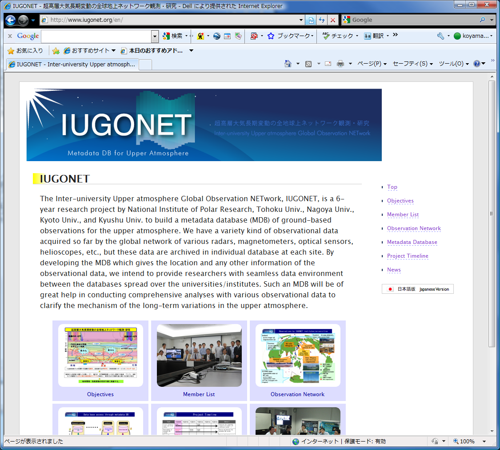Screen dimensions: 500x450
Task: Click the Print icon in command bar
Action: (x=340, y=64)
